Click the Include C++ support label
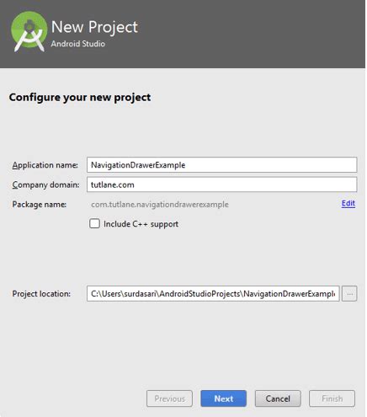This screenshot has height=417, width=367. point(141,224)
